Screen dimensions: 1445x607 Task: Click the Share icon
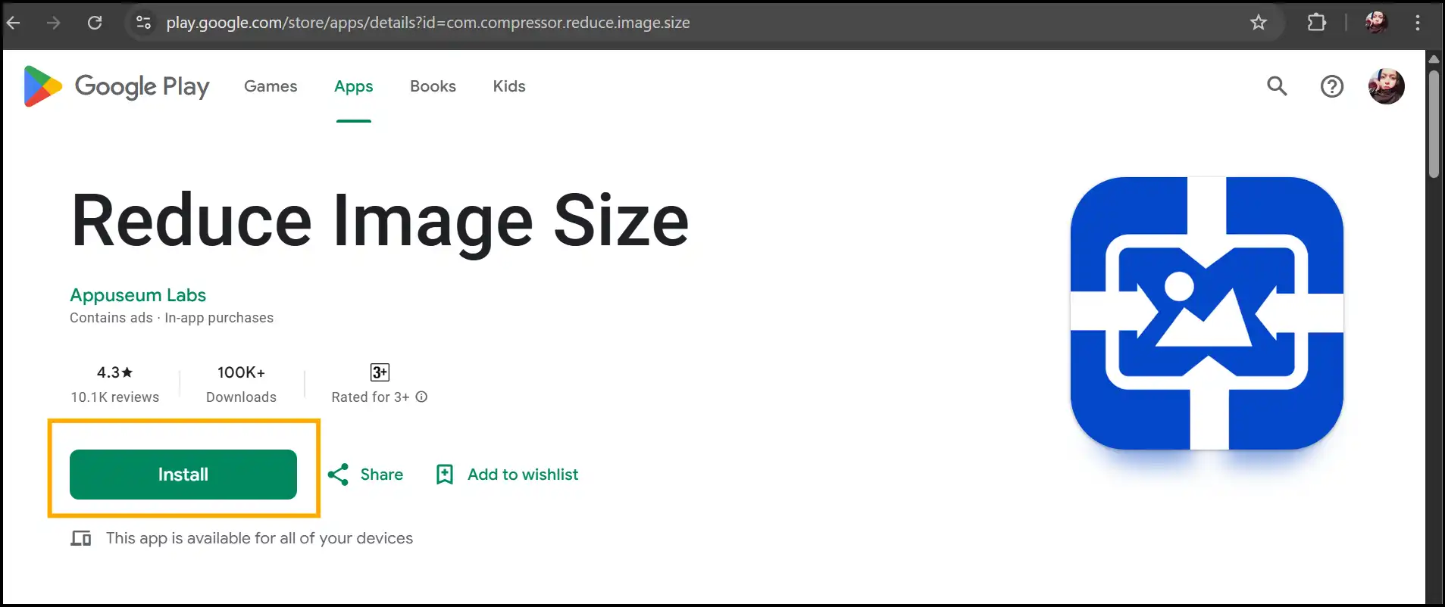(338, 475)
